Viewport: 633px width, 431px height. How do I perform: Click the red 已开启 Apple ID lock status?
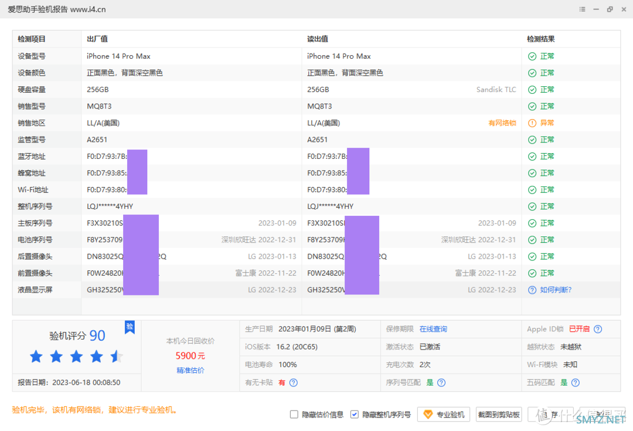pos(579,329)
